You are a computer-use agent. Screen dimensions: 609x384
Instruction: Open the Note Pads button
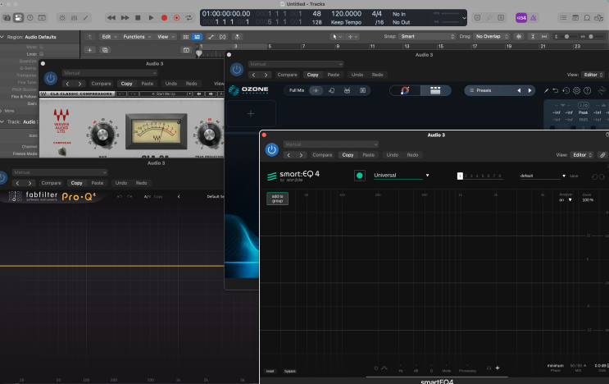(x=575, y=17)
